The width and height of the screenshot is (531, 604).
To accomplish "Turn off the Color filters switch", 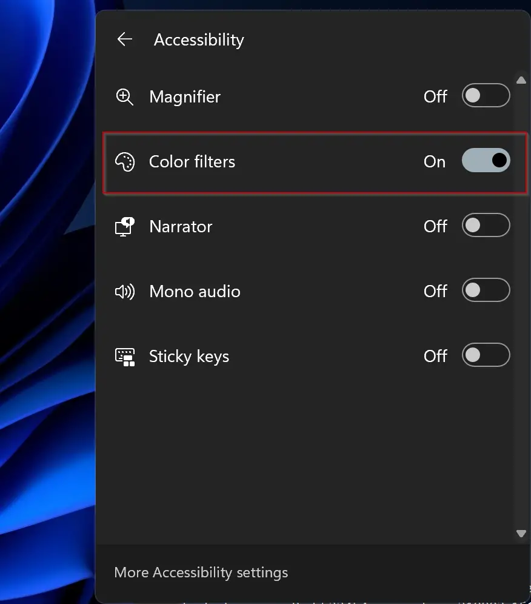I will [x=486, y=160].
